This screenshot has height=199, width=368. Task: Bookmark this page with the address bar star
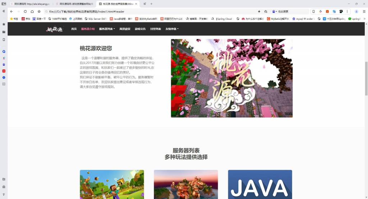(266, 11)
